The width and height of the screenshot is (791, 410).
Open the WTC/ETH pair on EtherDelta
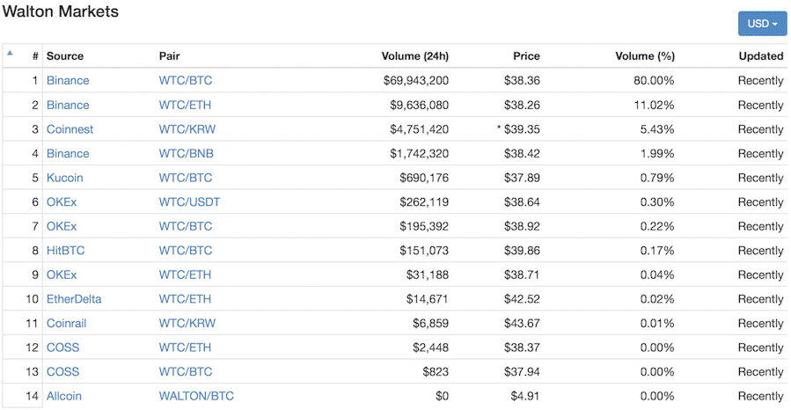pyautogui.click(x=185, y=299)
